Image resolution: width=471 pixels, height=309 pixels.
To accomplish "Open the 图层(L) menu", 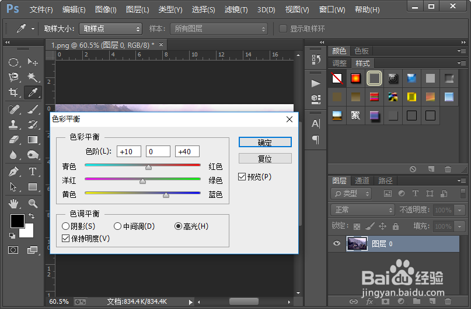I will 138,9.
